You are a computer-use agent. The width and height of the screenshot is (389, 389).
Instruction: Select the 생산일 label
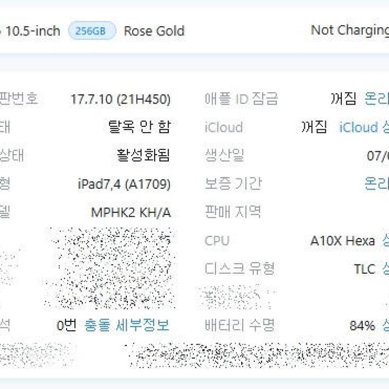(225, 155)
